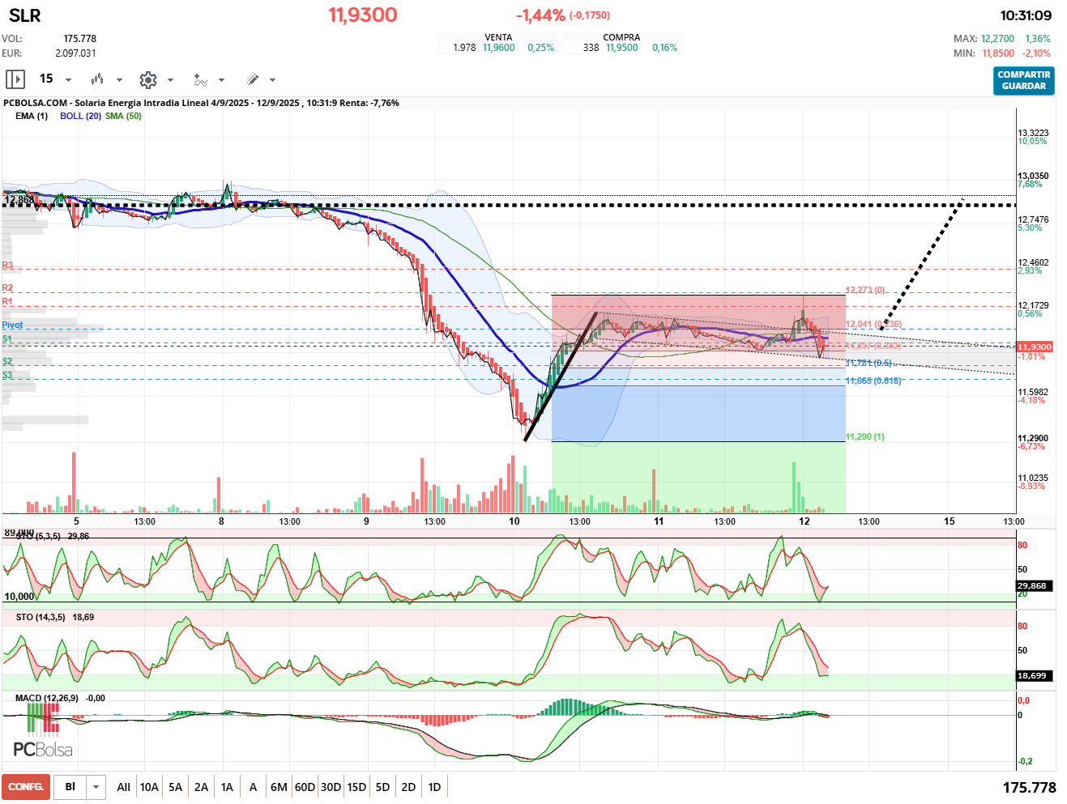Select the 1A time range

tap(227, 787)
